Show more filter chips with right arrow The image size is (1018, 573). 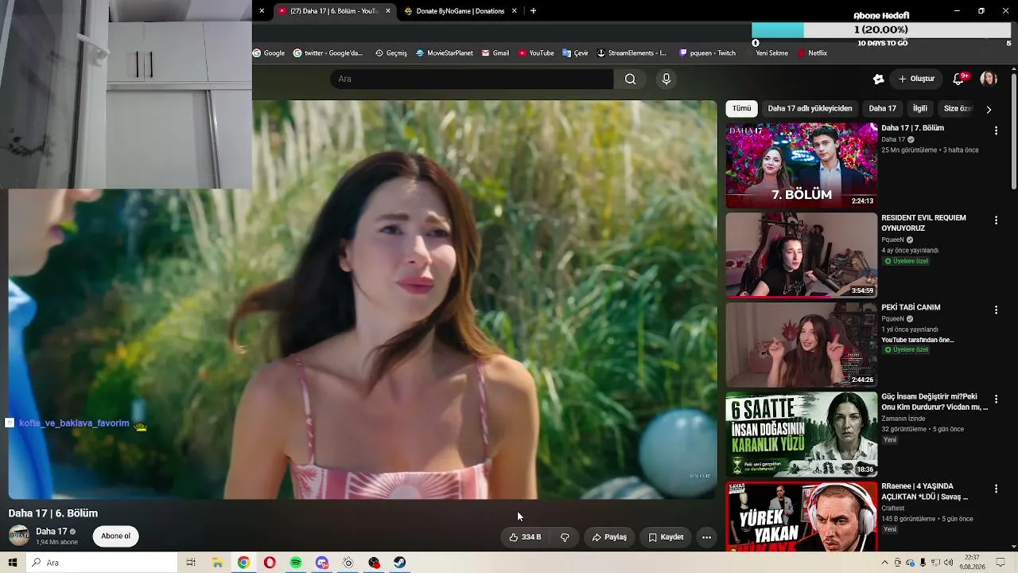coord(989,109)
